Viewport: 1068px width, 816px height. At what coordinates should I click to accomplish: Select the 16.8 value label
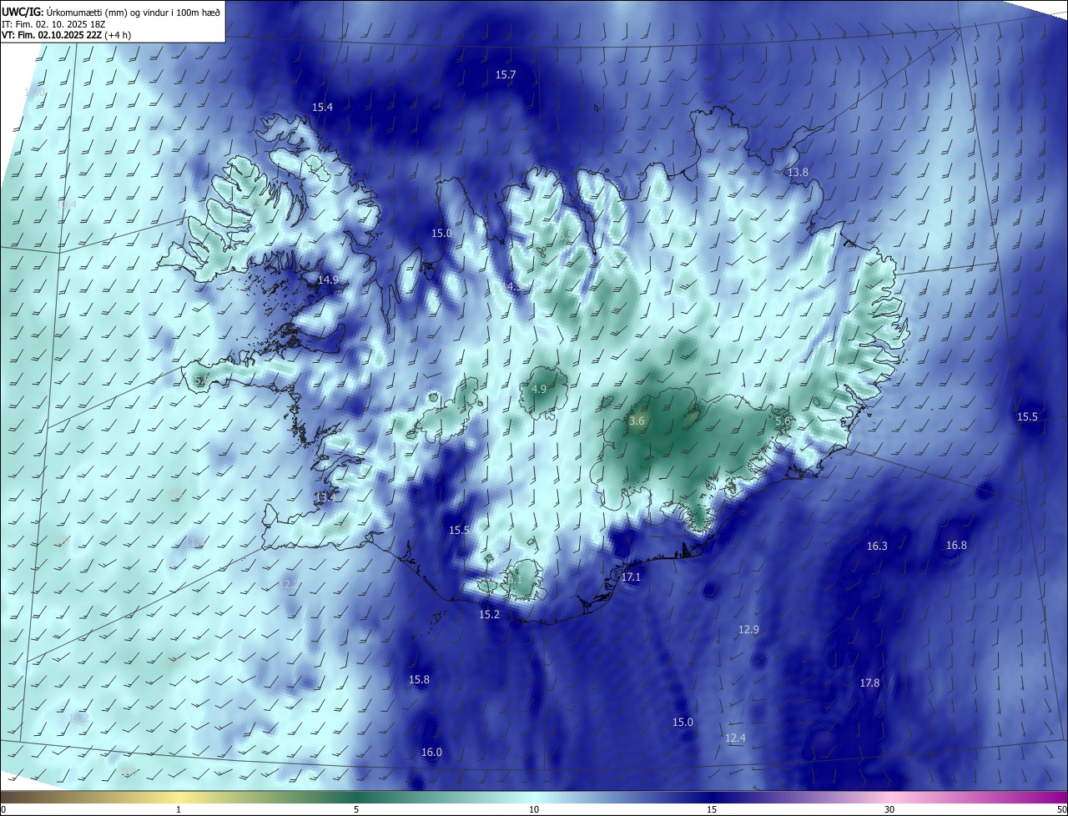click(956, 546)
